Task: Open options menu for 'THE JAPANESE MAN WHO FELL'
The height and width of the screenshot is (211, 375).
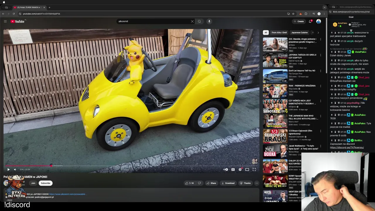Action: pos(321,116)
